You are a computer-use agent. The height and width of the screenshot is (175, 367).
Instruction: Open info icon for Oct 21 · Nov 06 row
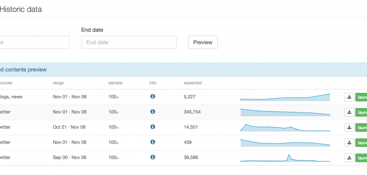tap(152, 127)
